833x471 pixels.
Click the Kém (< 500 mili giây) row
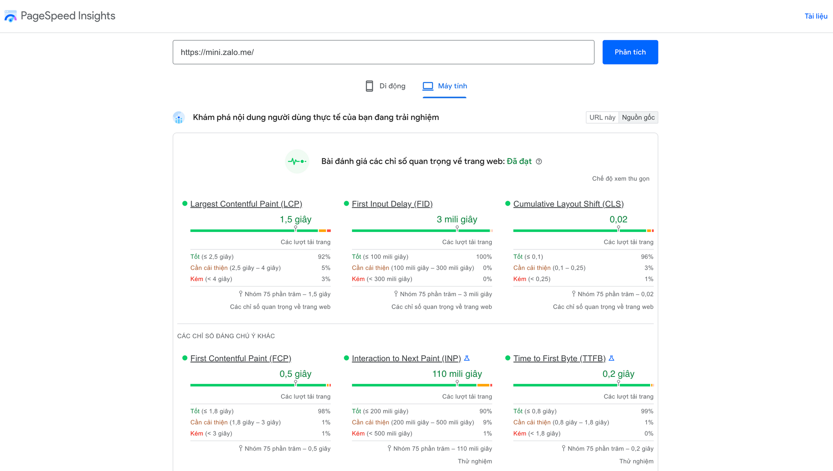point(422,434)
